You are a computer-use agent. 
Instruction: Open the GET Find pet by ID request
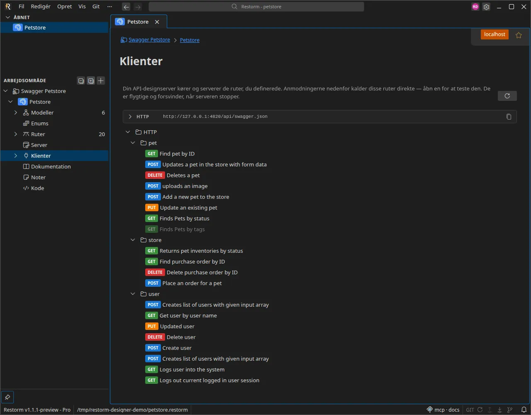tap(170, 154)
